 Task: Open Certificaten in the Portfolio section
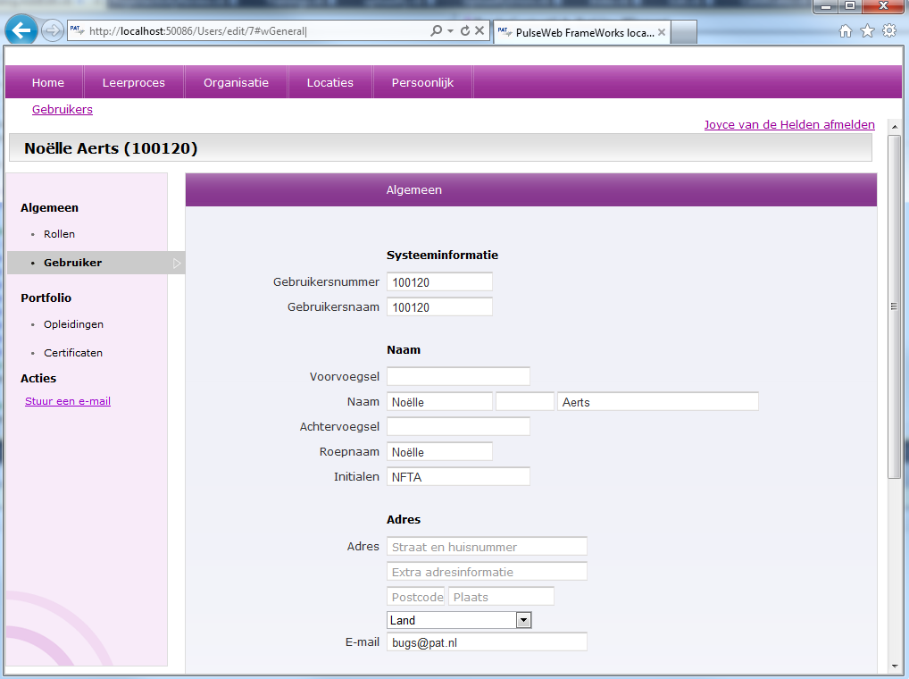tap(73, 353)
